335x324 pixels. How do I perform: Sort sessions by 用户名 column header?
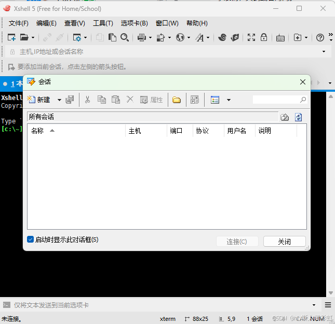click(239, 131)
